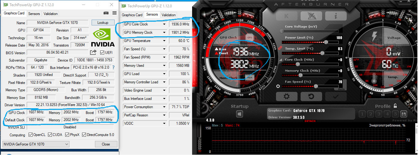Select Sensors tab in right GPU-Z window
The image size is (418, 155).
(x=152, y=15)
